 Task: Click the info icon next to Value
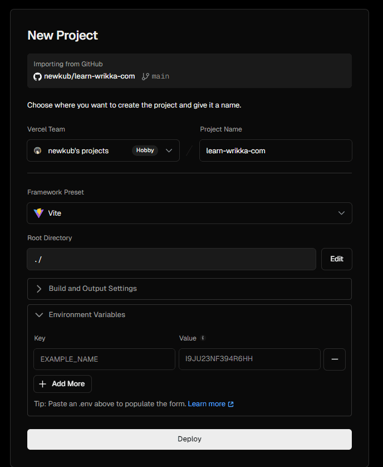point(203,338)
